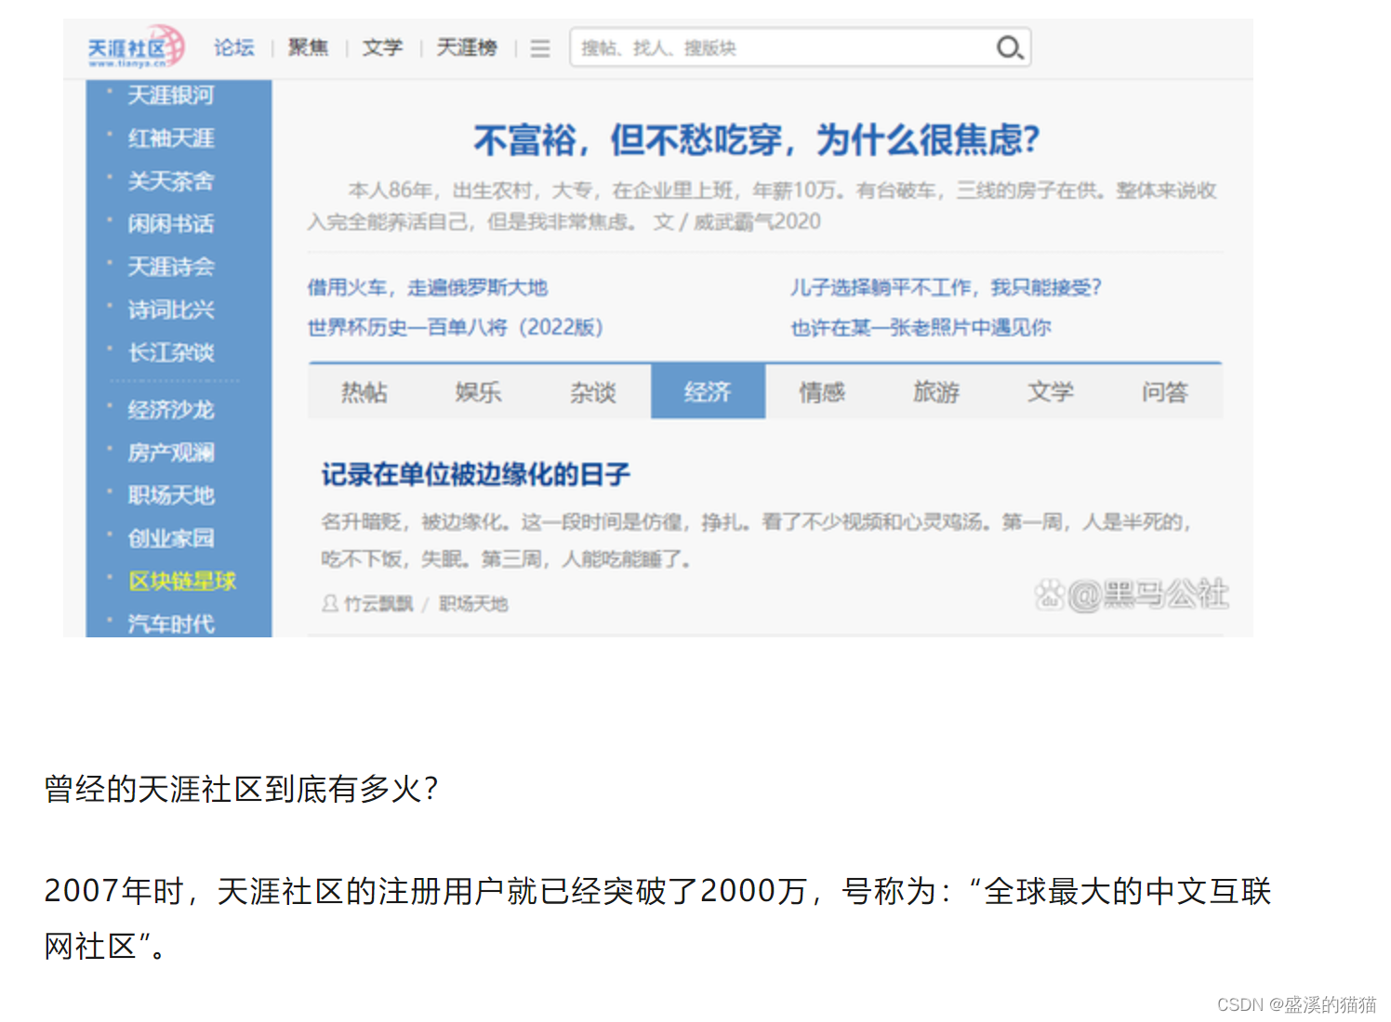The image size is (1391, 1022).
Task: Open headline 不富裕，但不愁吃穿，为什么很焦虑?
Action: coord(757,140)
